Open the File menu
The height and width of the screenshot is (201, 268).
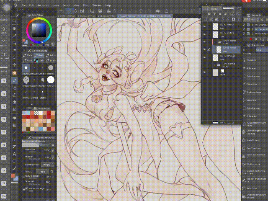(23, 5)
